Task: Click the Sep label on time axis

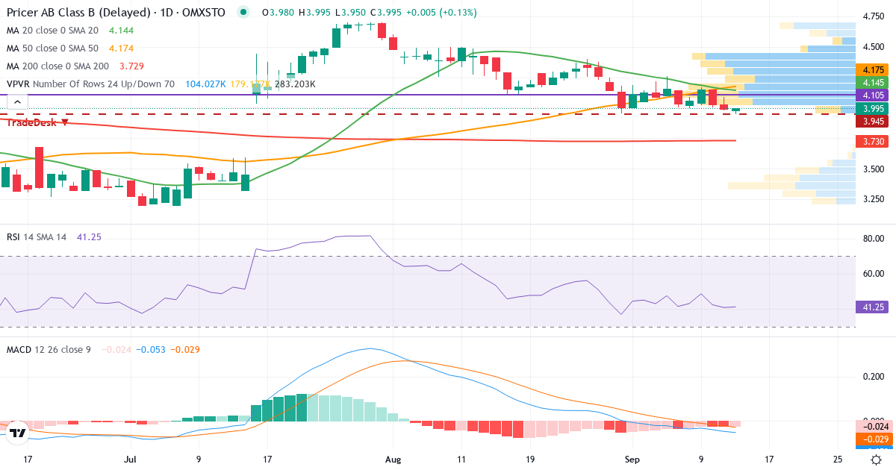Action: click(633, 460)
